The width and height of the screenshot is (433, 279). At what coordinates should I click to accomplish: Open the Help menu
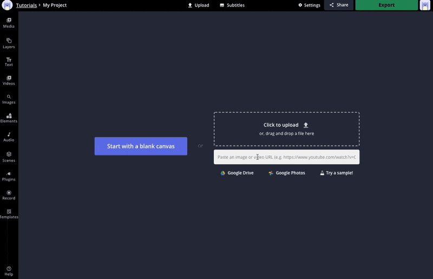coord(9,271)
